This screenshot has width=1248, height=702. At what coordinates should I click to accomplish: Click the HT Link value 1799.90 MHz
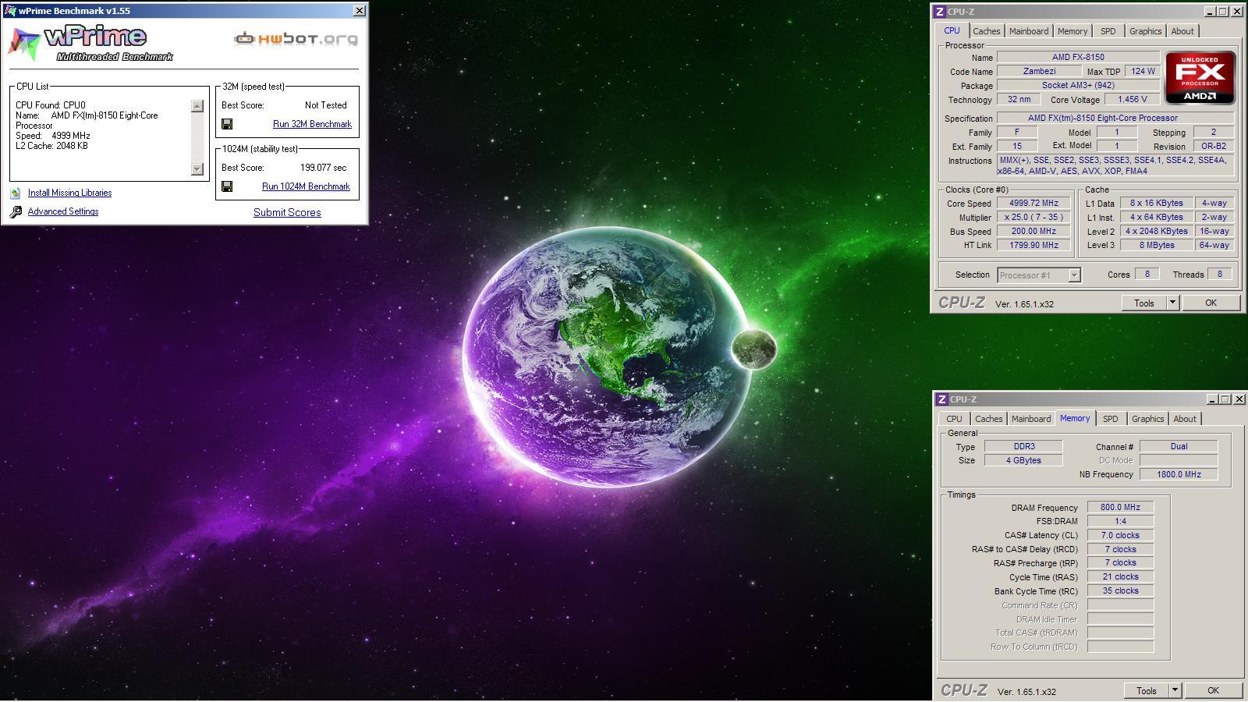pos(1033,246)
